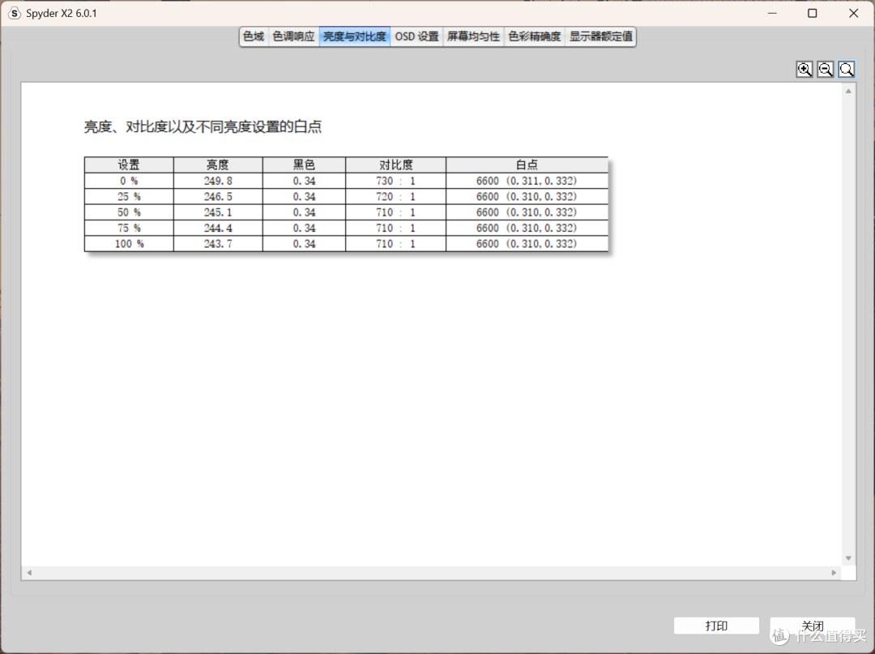The height and width of the screenshot is (654, 875).
Task: Click the 25 % setting cell
Action: click(x=129, y=196)
